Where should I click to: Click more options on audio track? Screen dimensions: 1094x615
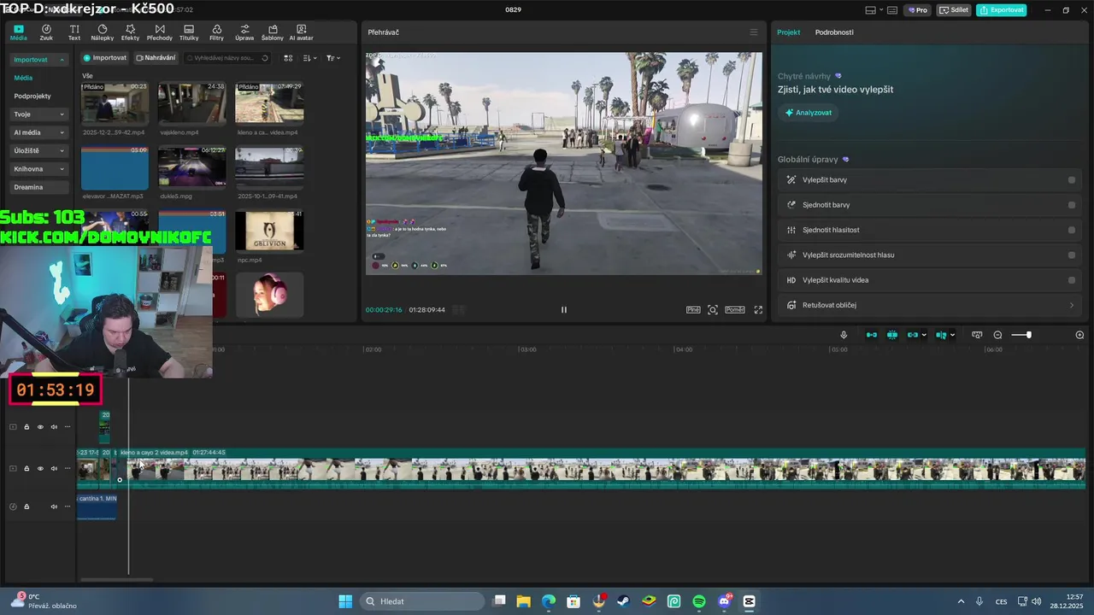pyautogui.click(x=68, y=507)
